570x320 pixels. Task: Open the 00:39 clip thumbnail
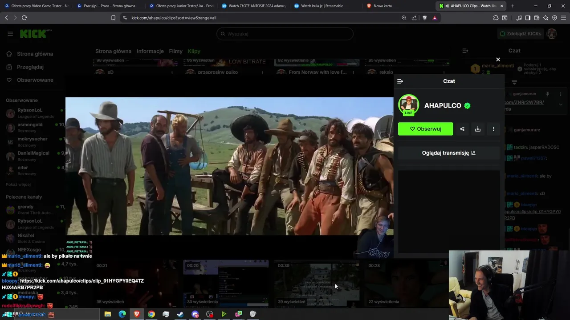[x=316, y=283]
